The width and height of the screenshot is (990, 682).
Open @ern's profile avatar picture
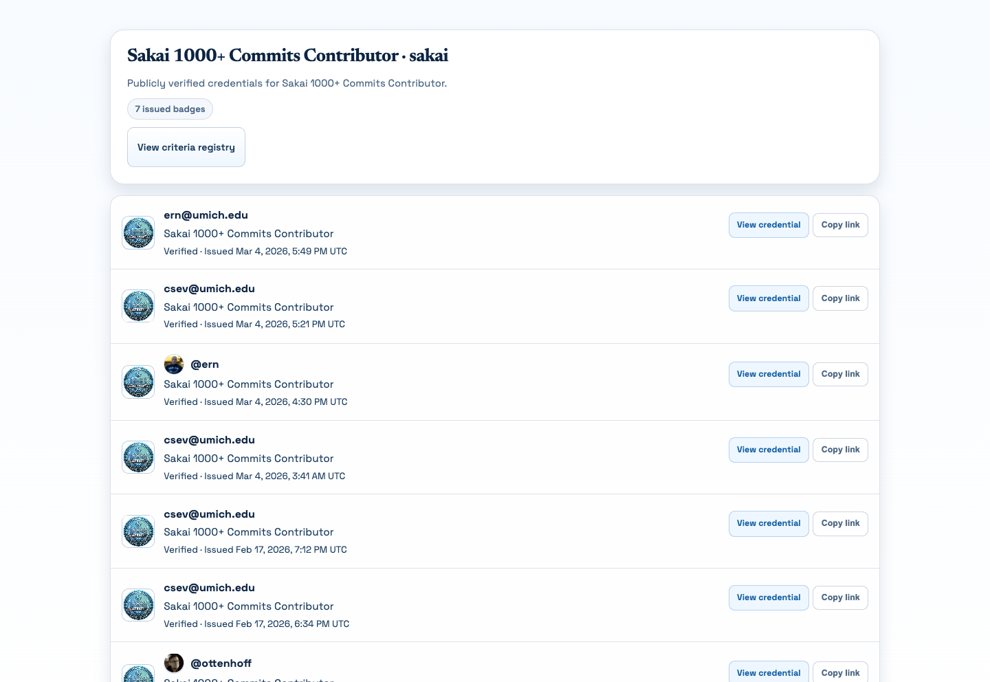174,364
